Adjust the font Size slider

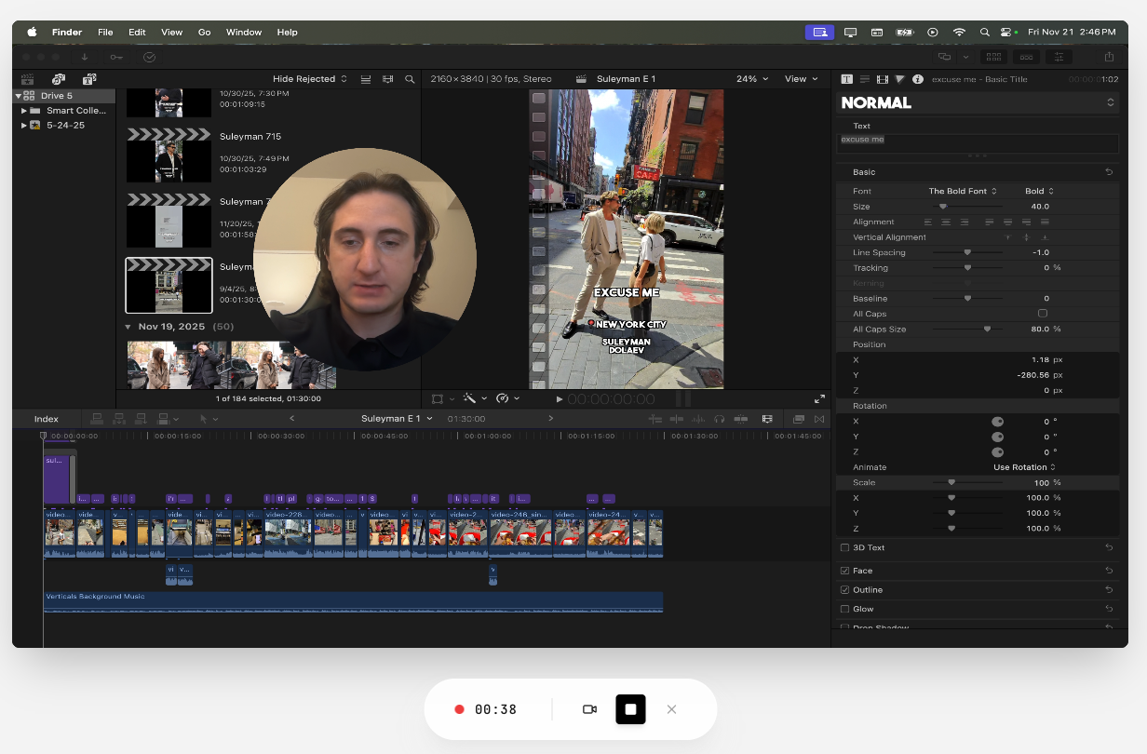pos(943,207)
